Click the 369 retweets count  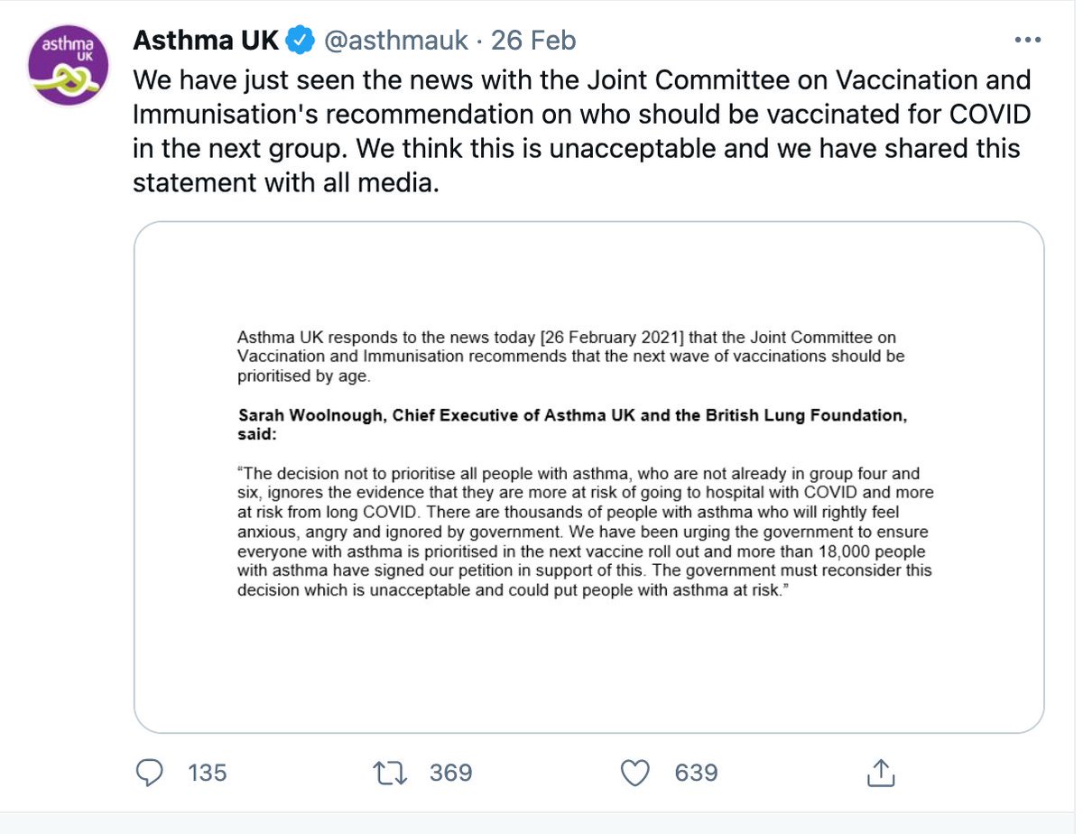pyautogui.click(x=450, y=773)
